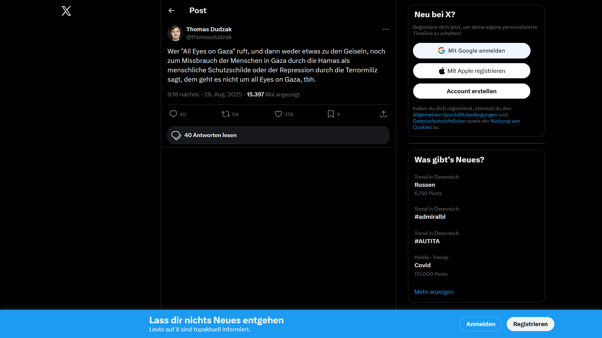Select the #AUTITA trending hashtag
Screen dimensions: 602x338
(427, 241)
